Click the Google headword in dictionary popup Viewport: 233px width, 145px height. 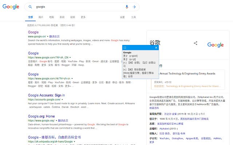pos(127,52)
